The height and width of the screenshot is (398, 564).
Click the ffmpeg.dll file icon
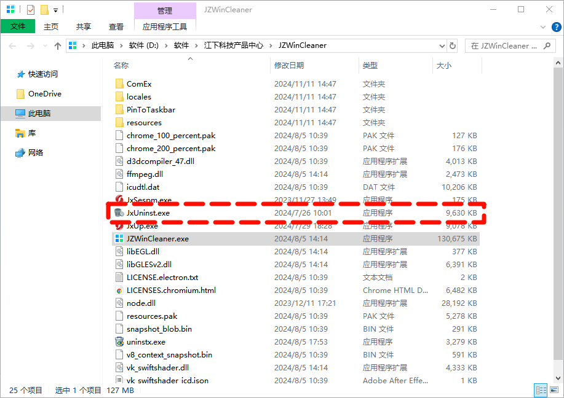(119, 174)
